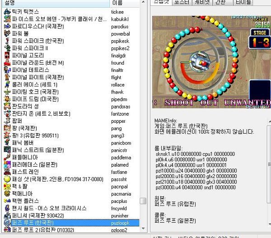
Task: Click the game list scroll down arrow
Action: [143, 229]
